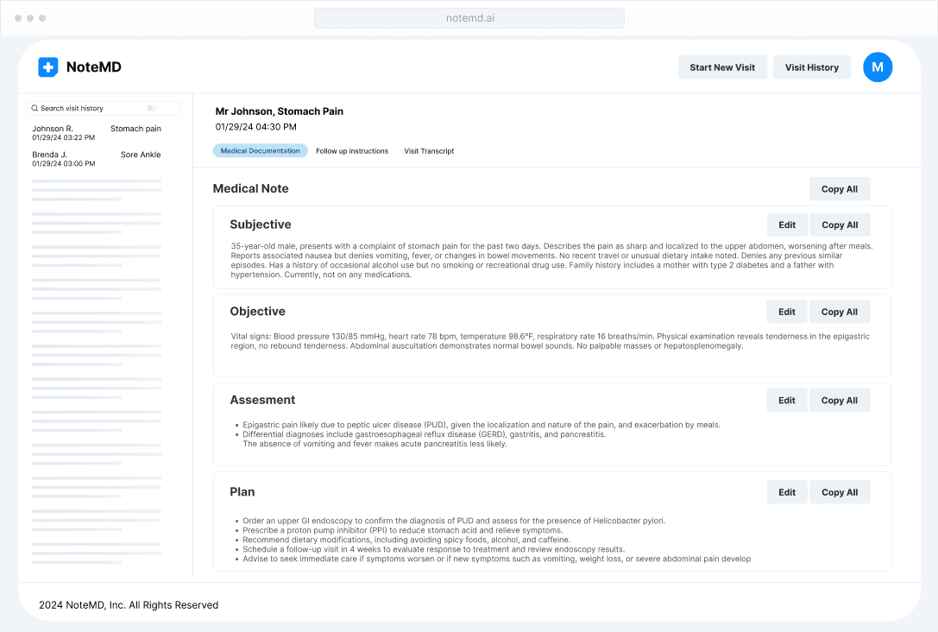This screenshot has height=632, width=938.
Task: Click the NoteMD logo icon
Action: (x=48, y=67)
